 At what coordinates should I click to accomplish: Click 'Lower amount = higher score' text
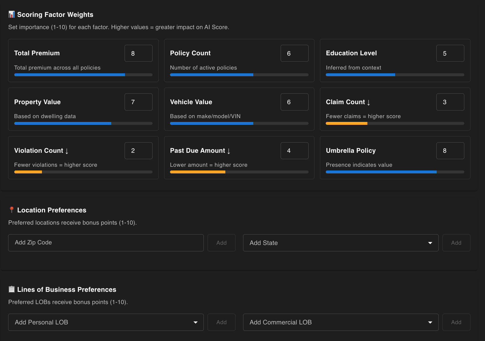(209, 165)
